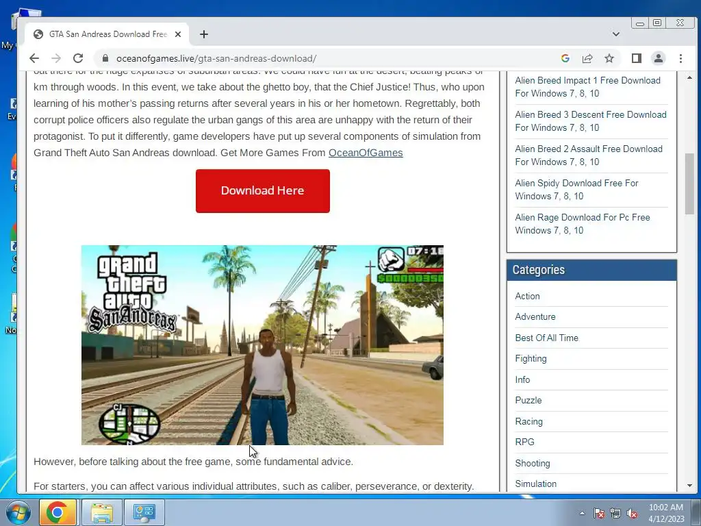
Task: Open Alien Breed Impact 1 Free Download link
Action: click(587, 87)
